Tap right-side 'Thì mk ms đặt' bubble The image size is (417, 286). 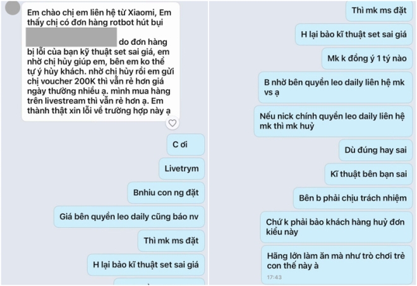point(379,11)
